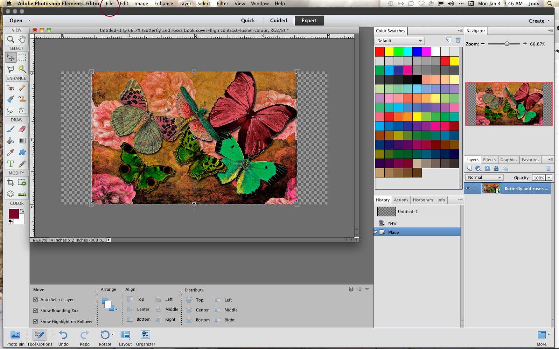Open the Default swatches dropdown
Image resolution: width=559 pixels, height=349 pixels.
pos(399,41)
